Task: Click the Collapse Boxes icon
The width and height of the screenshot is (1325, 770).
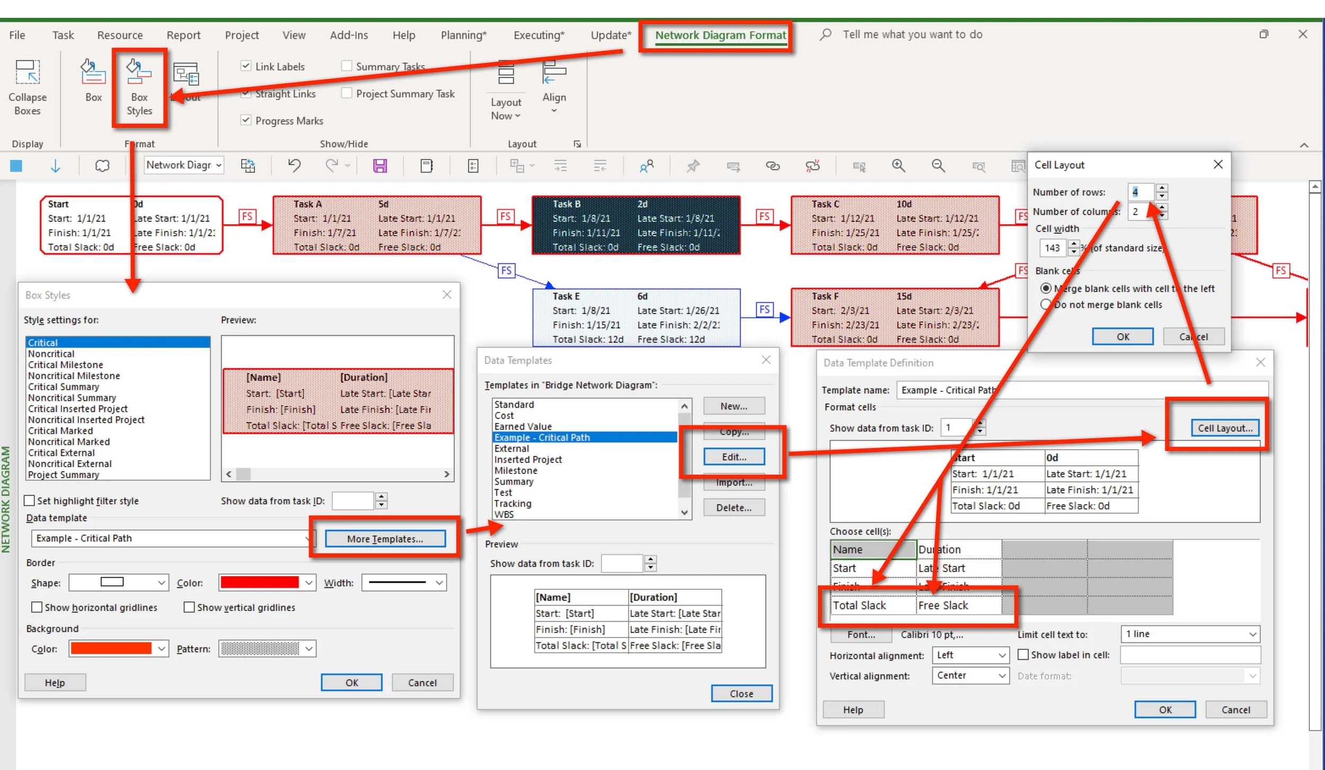Action: 27,73
